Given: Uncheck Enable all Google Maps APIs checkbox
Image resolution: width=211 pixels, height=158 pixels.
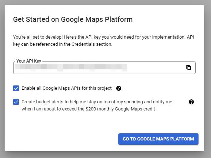Looking at the screenshot, I should [x=16, y=88].
